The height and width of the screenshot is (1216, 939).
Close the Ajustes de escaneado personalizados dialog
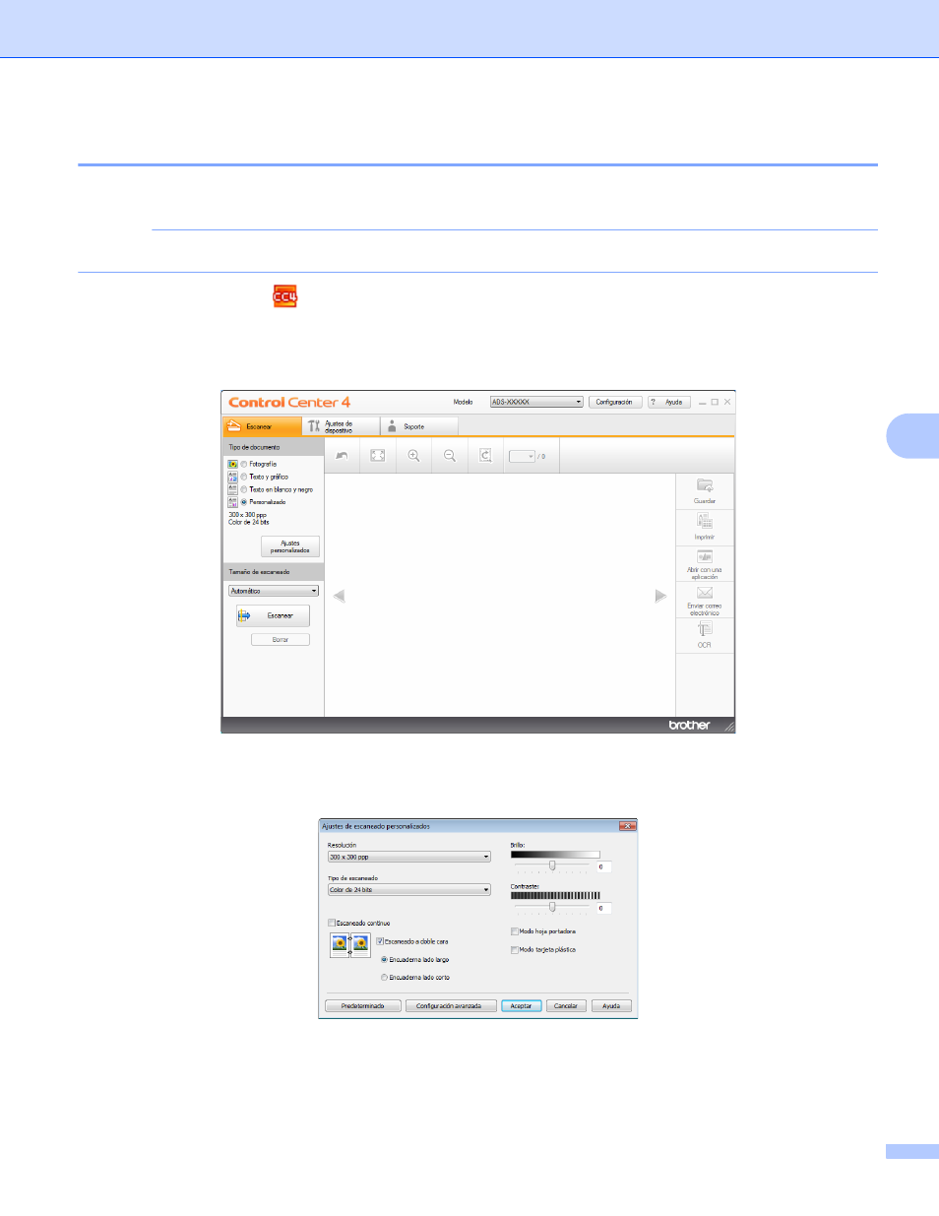tap(627, 826)
